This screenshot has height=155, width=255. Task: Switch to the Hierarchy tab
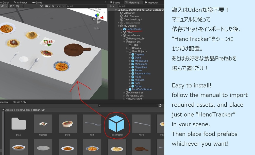132,3
